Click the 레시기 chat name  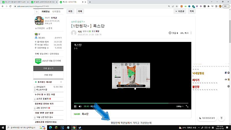point(196,80)
